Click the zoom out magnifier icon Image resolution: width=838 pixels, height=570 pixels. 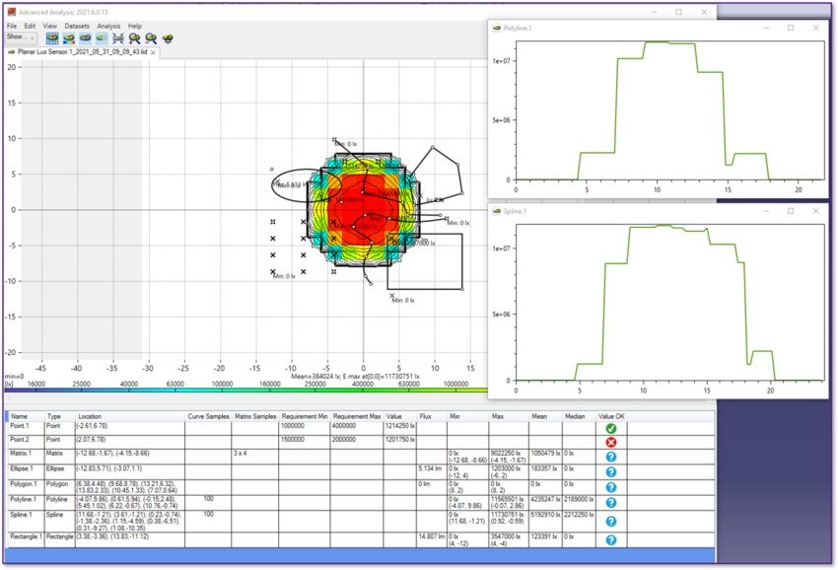click(x=150, y=38)
